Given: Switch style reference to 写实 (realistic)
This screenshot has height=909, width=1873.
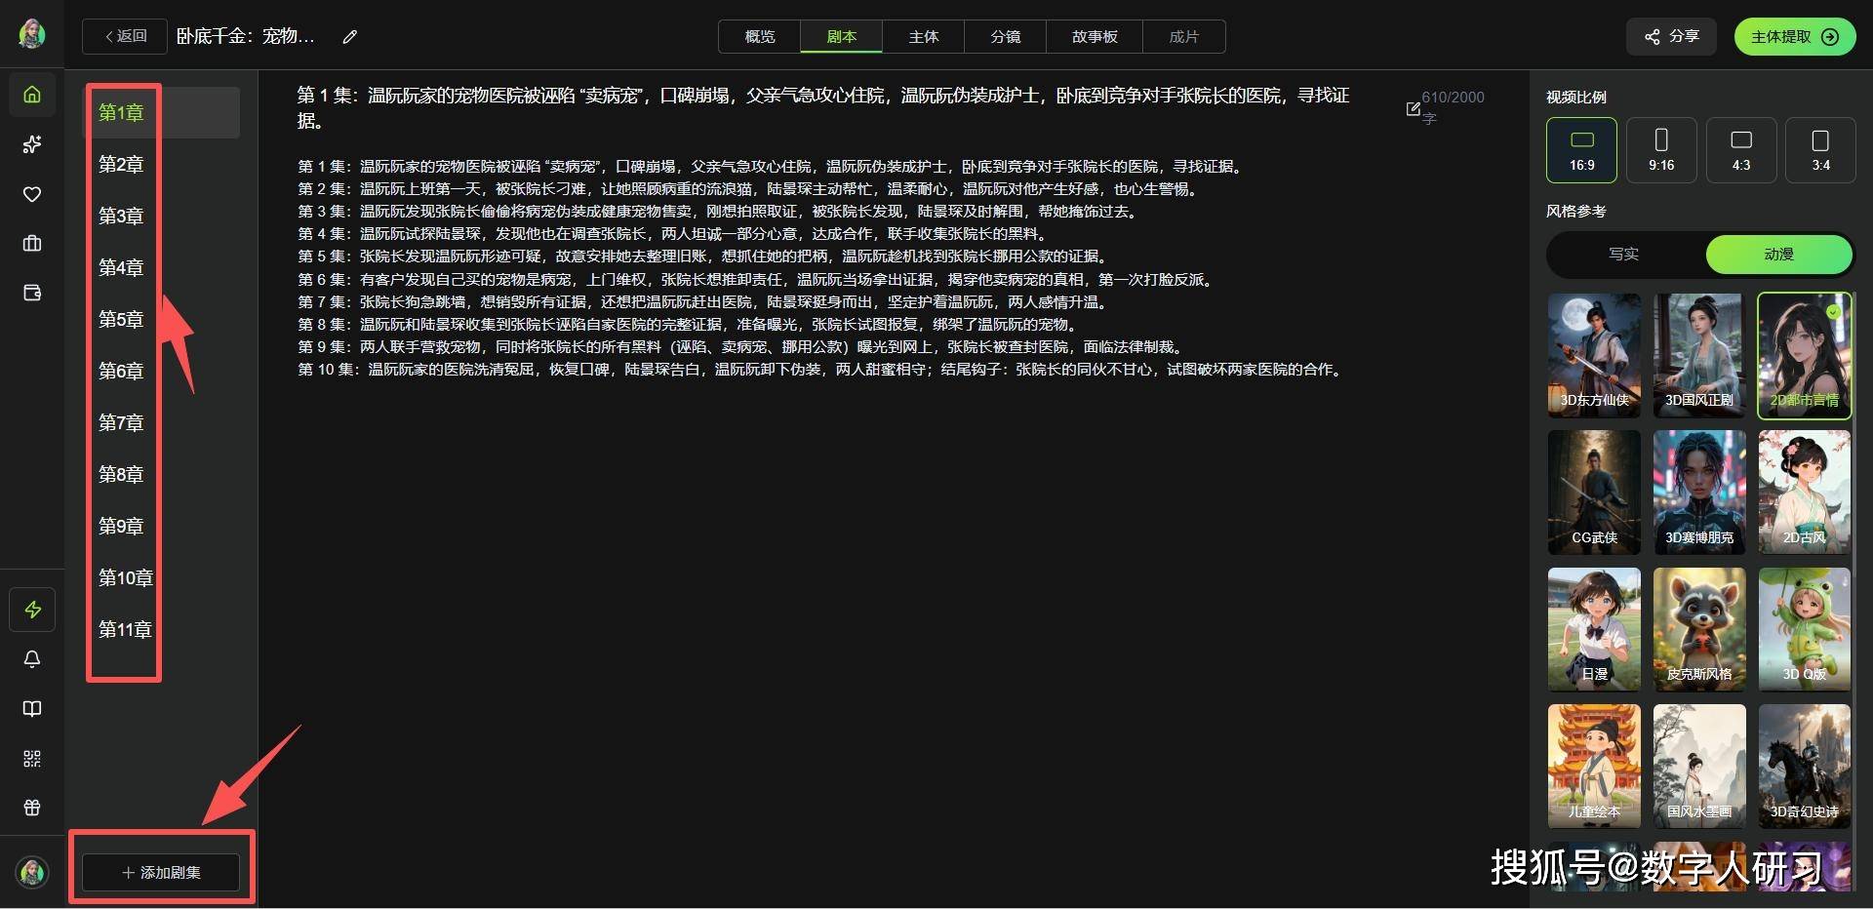Looking at the screenshot, I should (1623, 255).
